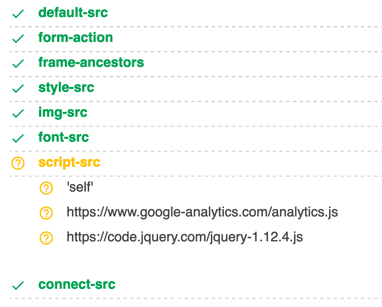Click the green check next to style-src
Screen dimensions: 382x307
click(18, 88)
